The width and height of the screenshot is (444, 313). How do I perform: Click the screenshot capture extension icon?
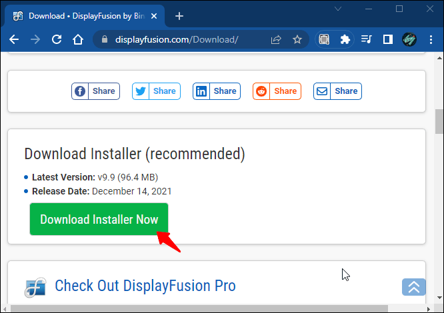(324, 39)
